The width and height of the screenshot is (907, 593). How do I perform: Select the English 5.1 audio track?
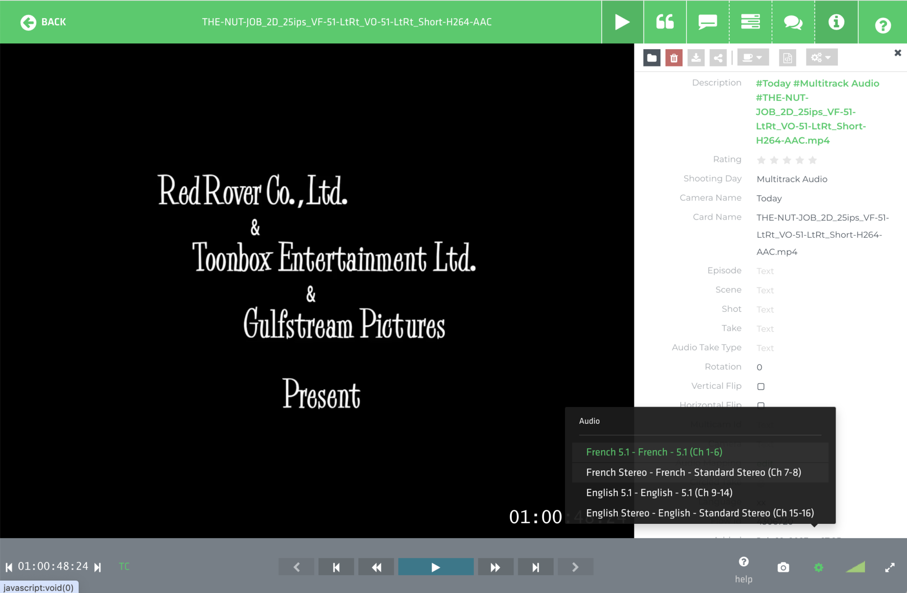659,492
